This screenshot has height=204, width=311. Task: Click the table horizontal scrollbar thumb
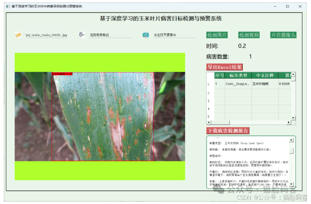click(220, 123)
